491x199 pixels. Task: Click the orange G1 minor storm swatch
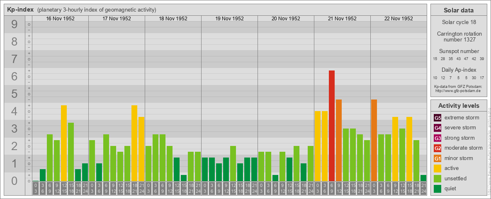pos(438,158)
